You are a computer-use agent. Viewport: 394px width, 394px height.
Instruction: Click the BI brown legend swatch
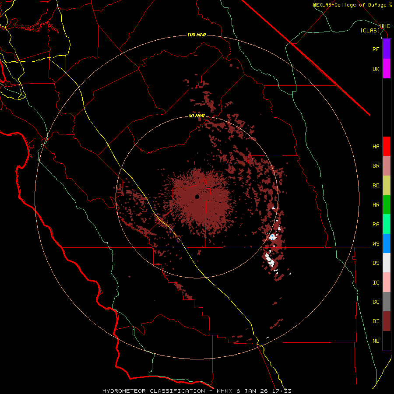[387, 321]
